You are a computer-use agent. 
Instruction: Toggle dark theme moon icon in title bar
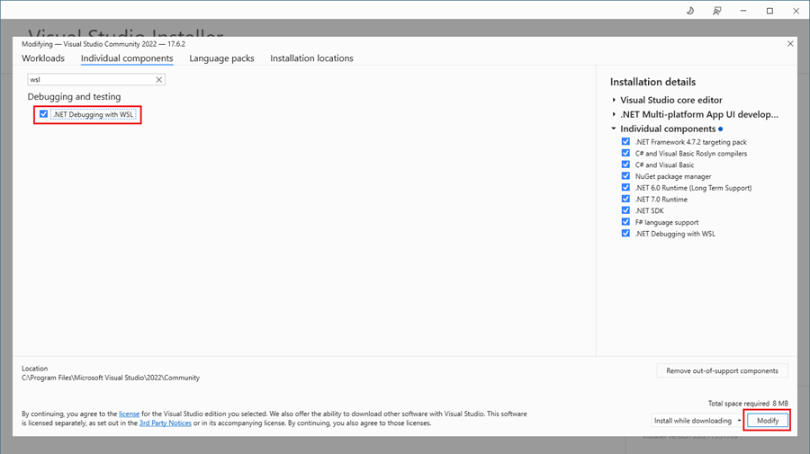pyautogui.click(x=690, y=11)
